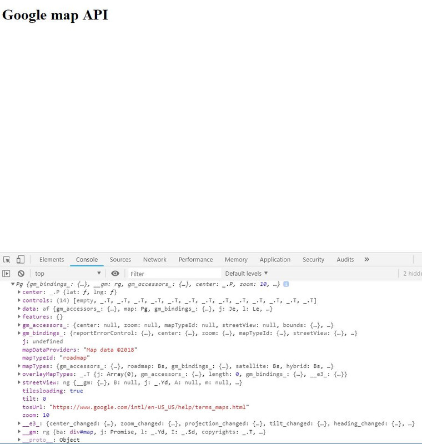Click the mapTypeId "roadmap" value
The width and height of the screenshot is (422, 444).
[74, 358]
